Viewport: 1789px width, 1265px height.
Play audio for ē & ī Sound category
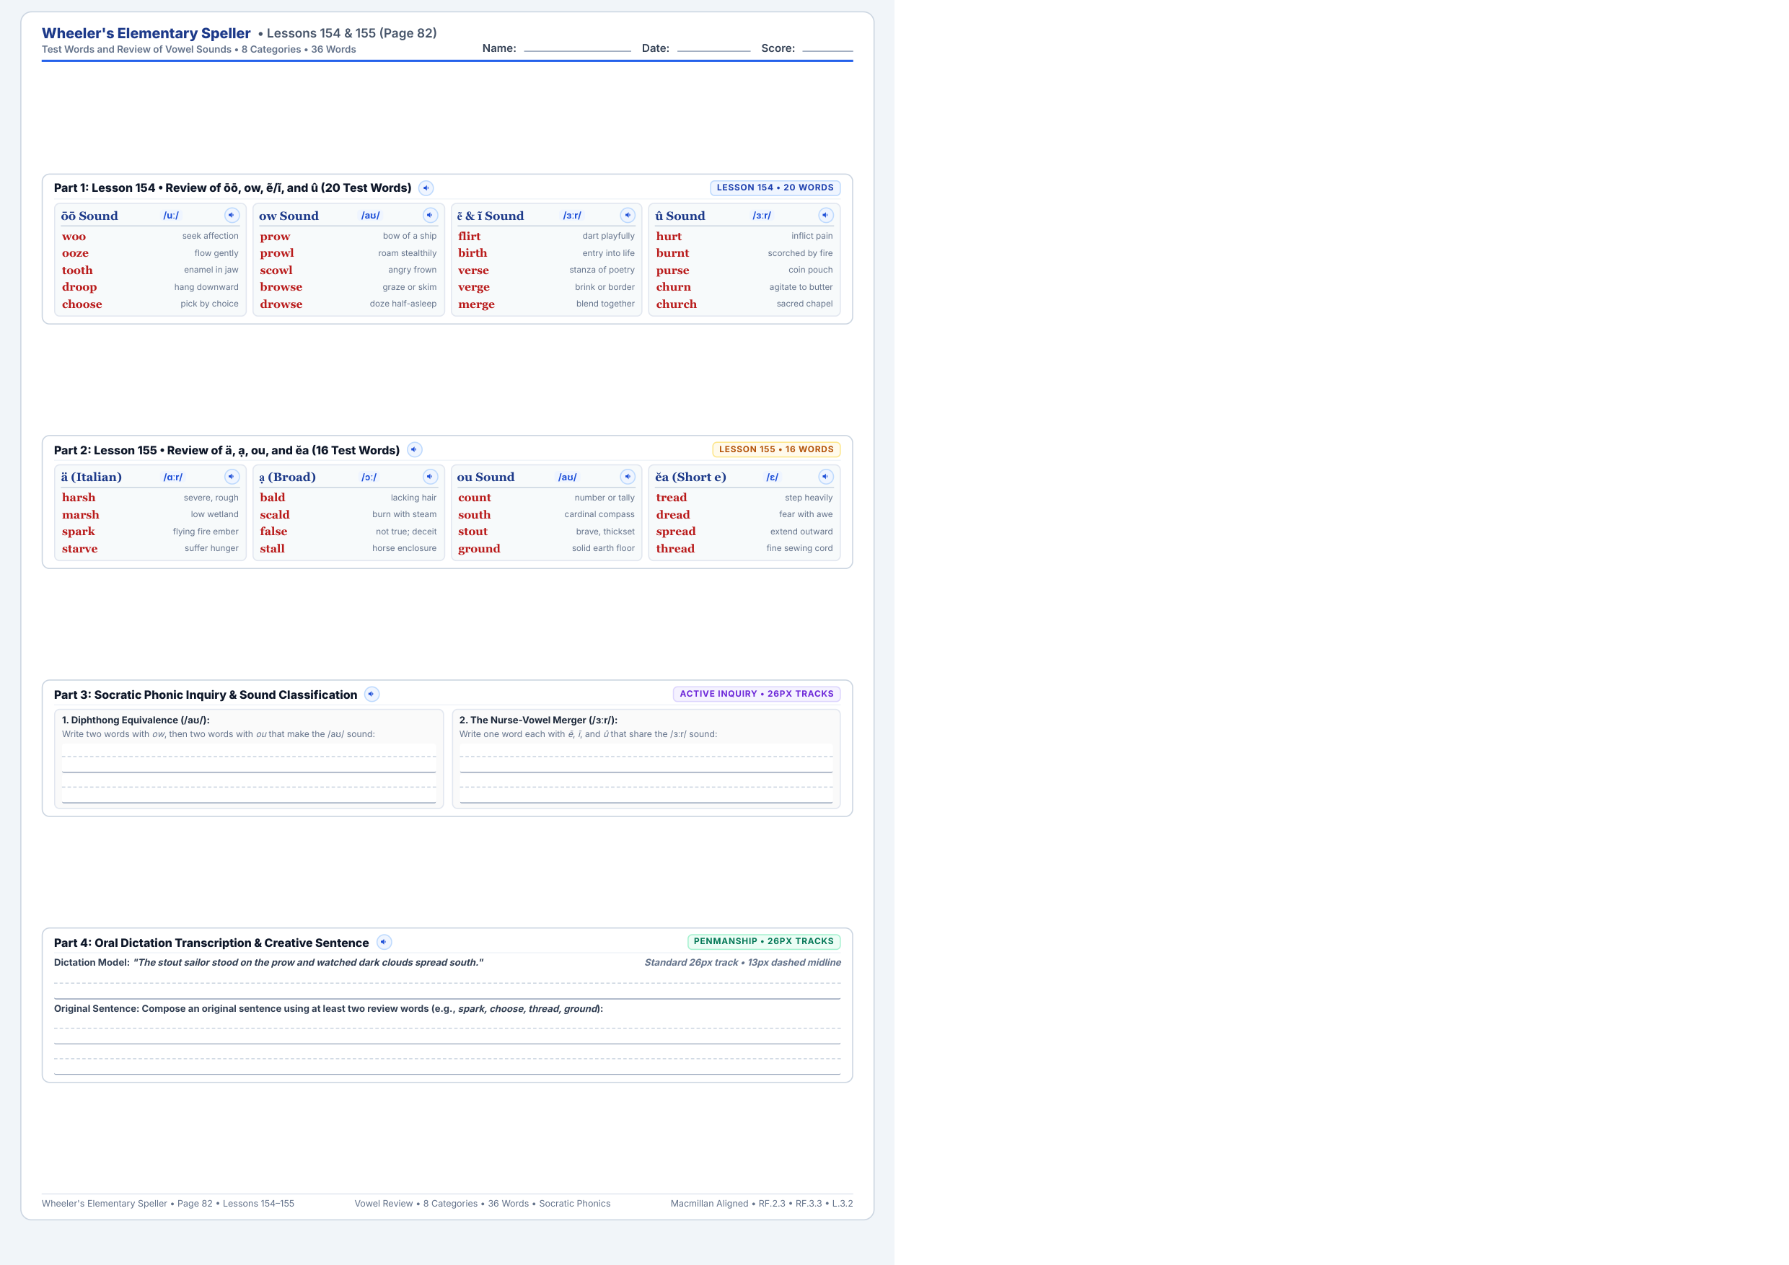coord(628,215)
